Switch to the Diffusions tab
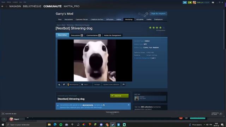The height and width of the screenshot is (127, 226). 110,19
